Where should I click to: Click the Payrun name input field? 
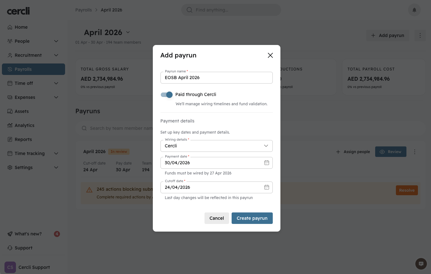click(x=216, y=78)
